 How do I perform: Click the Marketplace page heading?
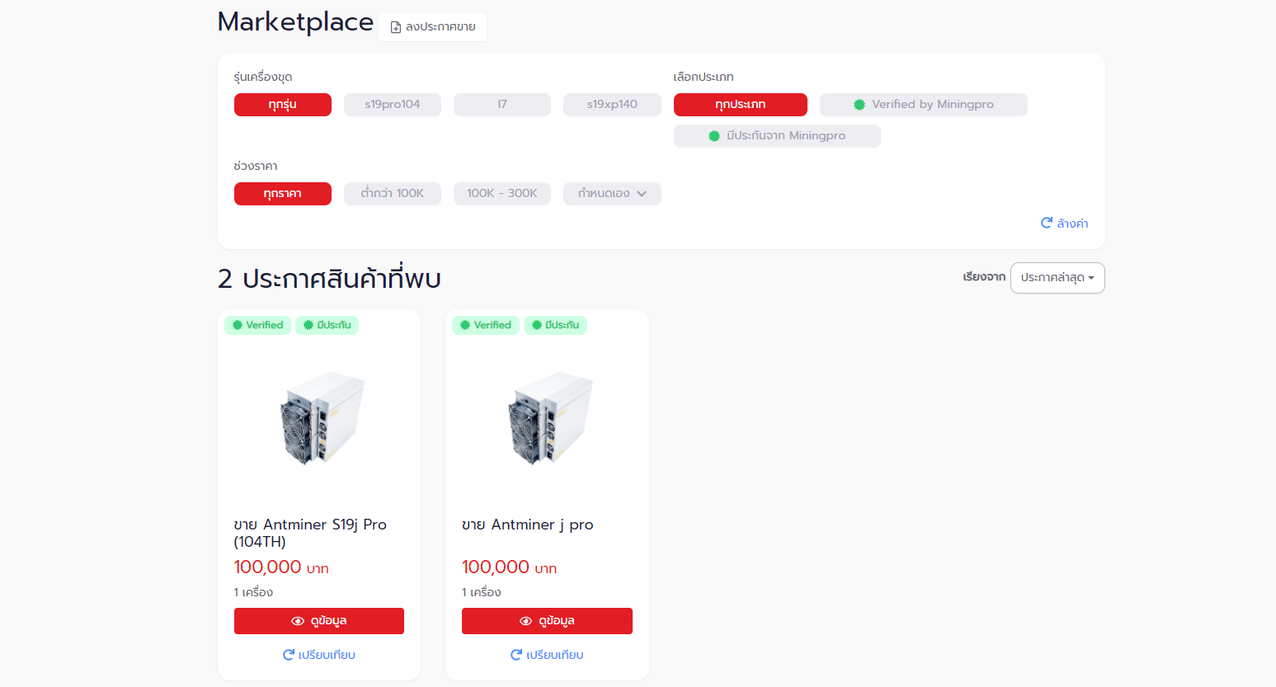coord(295,22)
